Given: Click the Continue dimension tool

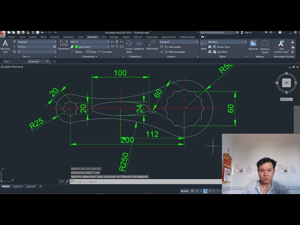Looking at the screenshot, I should tap(105, 52).
